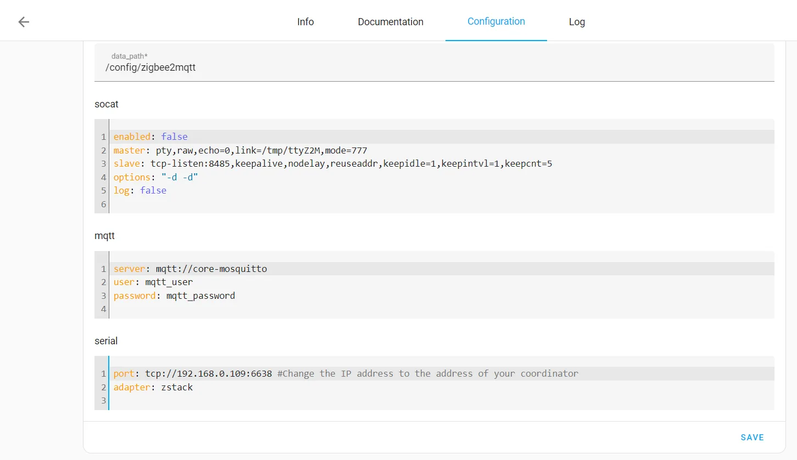The height and width of the screenshot is (460, 797).
Task: Click the back arrow icon
Action: click(x=23, y=22)
